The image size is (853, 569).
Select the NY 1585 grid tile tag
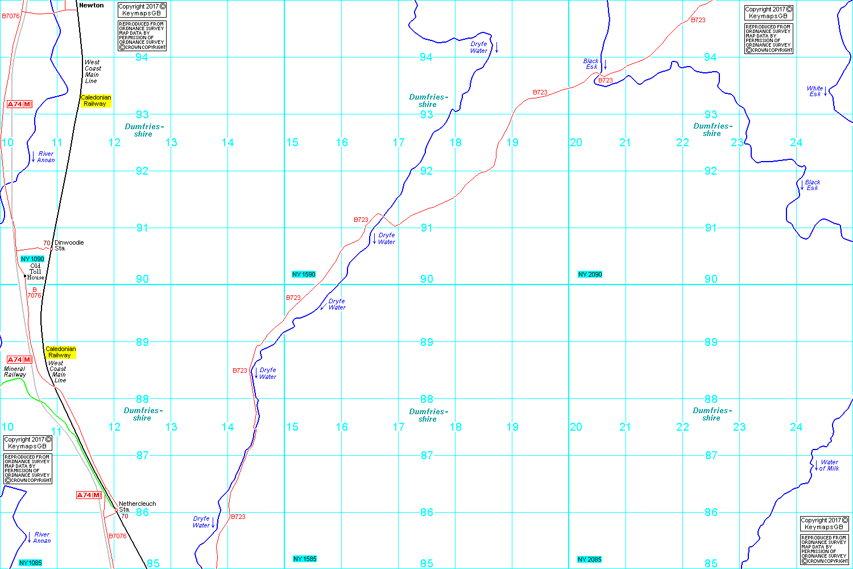tap(304, 559)
